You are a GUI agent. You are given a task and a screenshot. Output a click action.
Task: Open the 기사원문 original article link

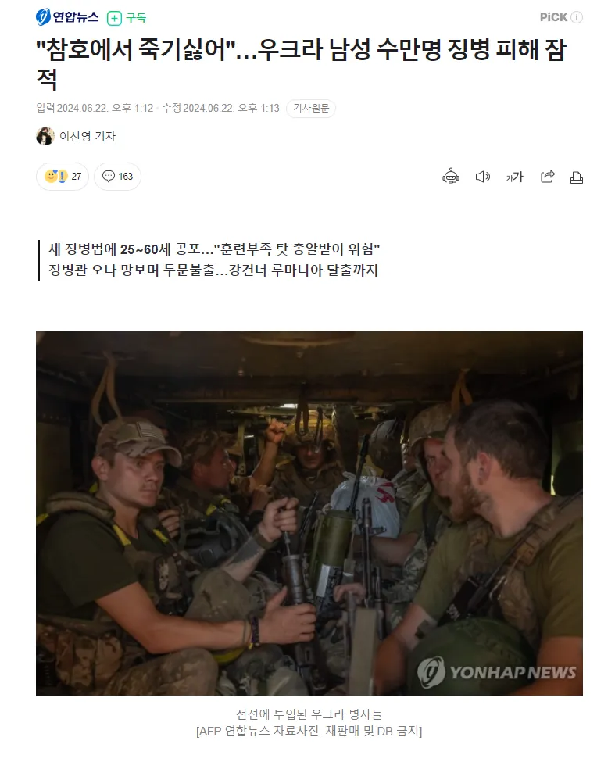pos(311,108)
